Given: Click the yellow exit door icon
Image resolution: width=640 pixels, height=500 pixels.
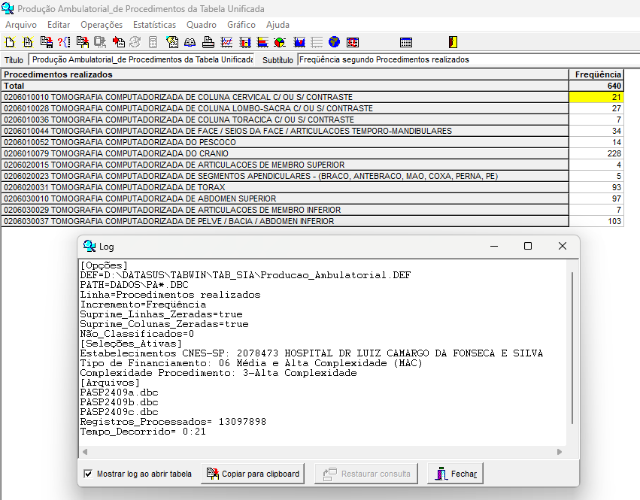Looking at the screenshot, I should point(453,42).
